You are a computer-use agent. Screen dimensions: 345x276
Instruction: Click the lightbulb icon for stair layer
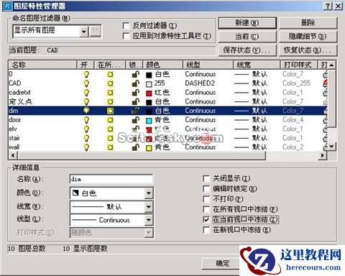coord(86,138)
